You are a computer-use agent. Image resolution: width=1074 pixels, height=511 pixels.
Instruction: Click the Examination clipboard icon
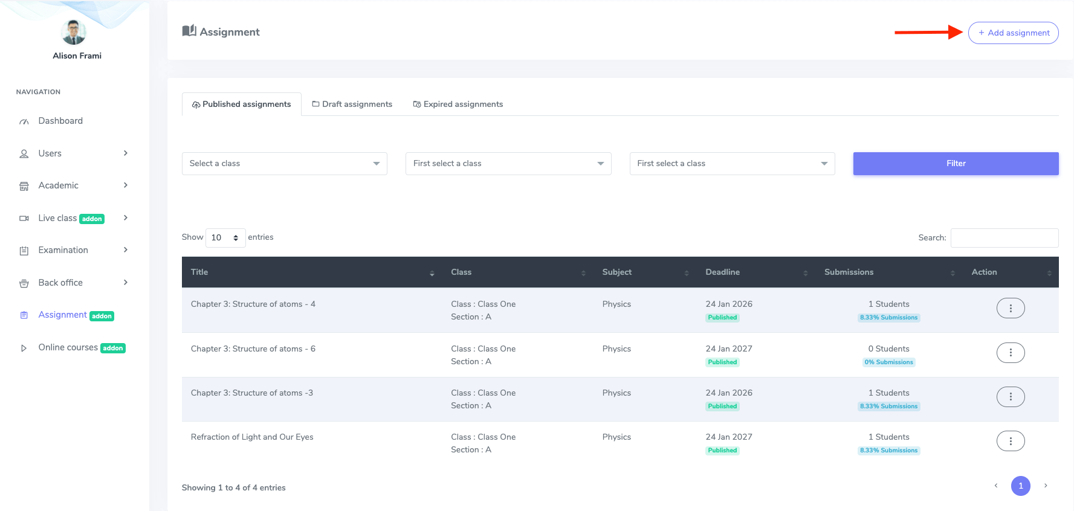pos(24,251)
